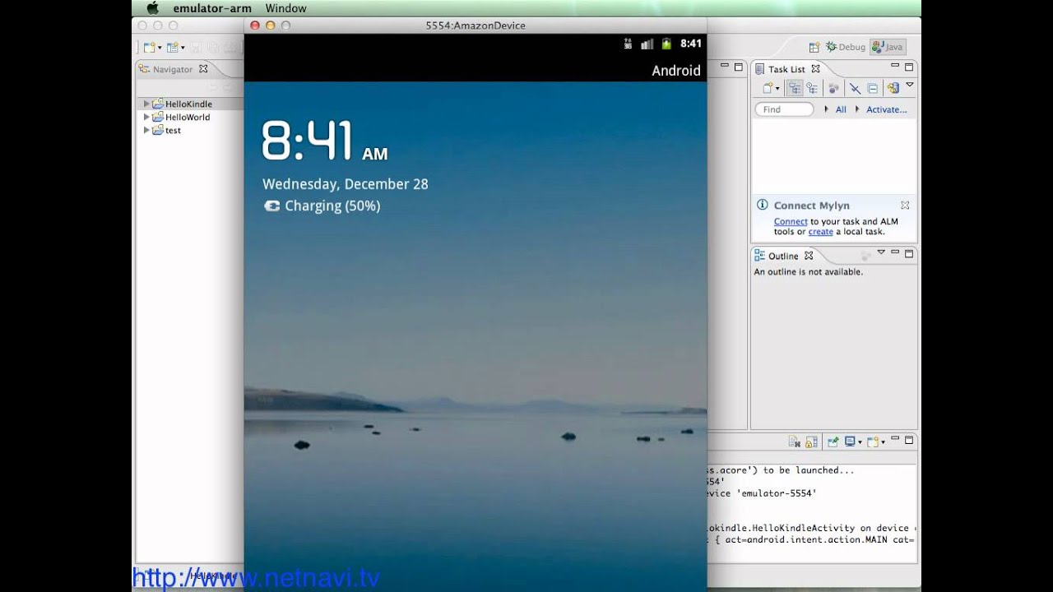Open the Outline view menu triangle
This screenshot has height=592, width=1053.
(880, 252)
